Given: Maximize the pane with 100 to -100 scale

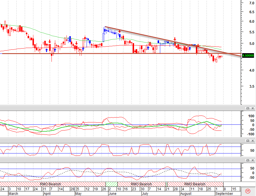Looking at the screenshot, I should click(248, 108).
